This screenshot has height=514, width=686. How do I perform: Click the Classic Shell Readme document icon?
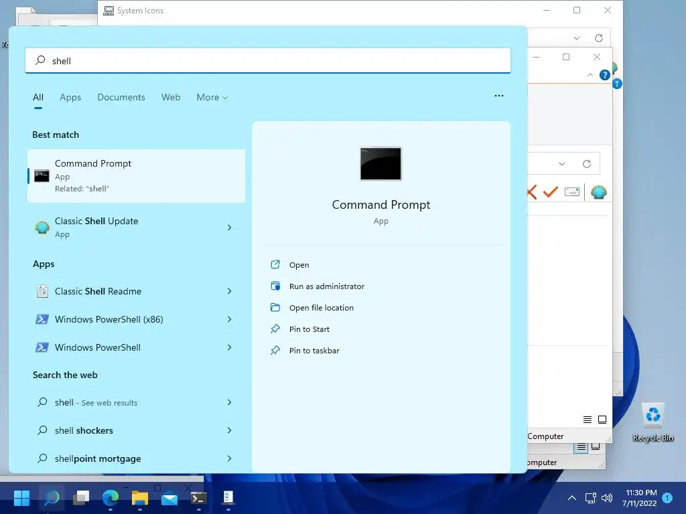click(x=42, y=291)
